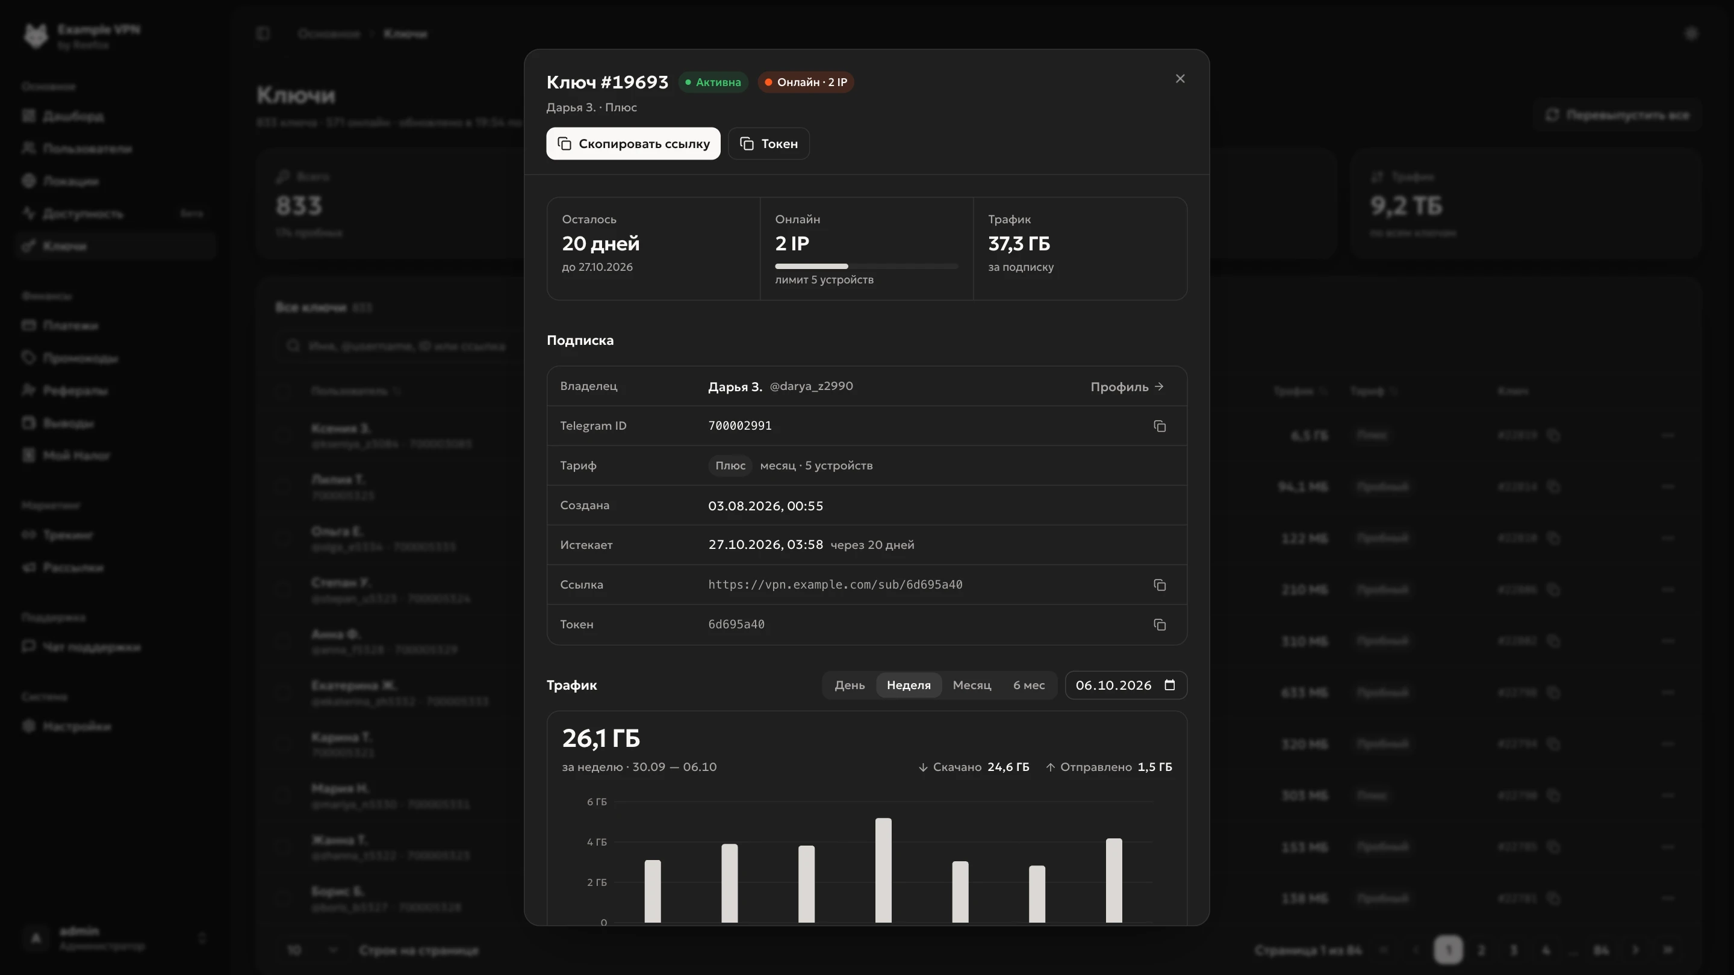This screenshot has width=1734, height=975.
Task: Click Скачано 24,6 ГБ stat
Action: point(974,767)
